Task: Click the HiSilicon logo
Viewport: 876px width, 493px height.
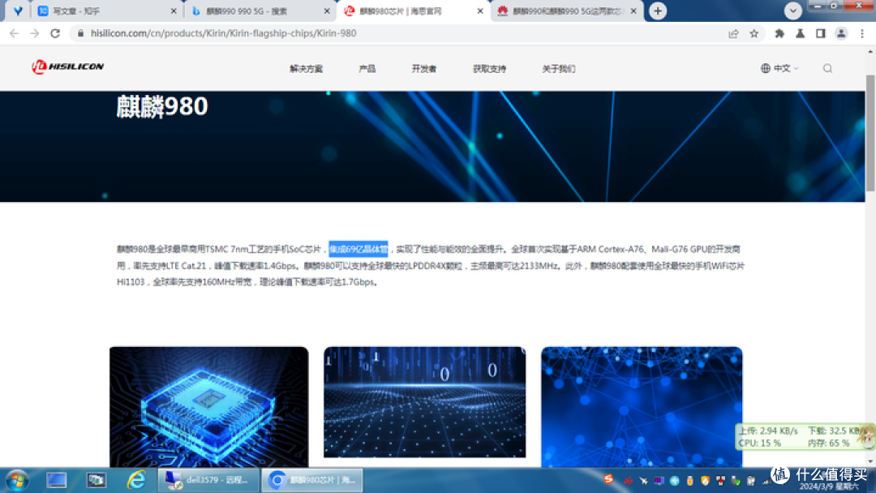Action: click(x=65, y=67)
